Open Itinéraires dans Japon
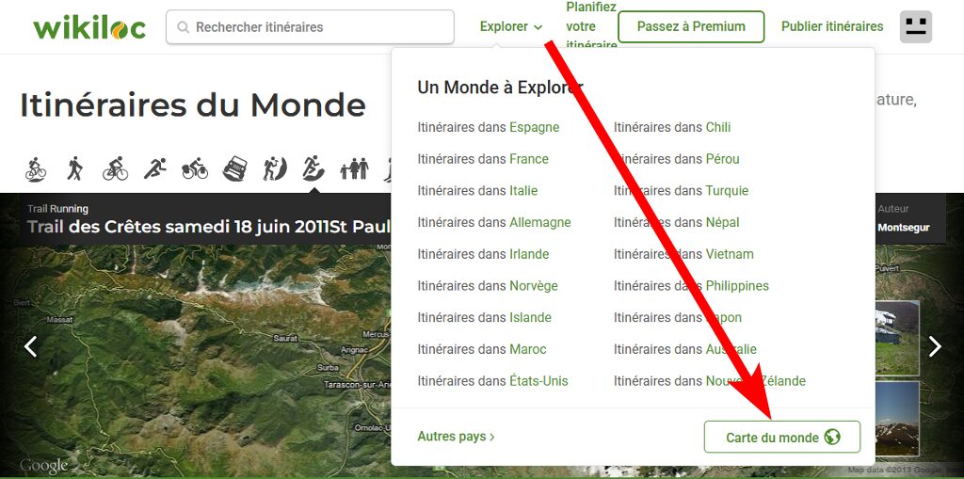 pos(678,318)
